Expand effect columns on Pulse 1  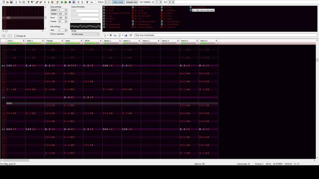point(23,41)
